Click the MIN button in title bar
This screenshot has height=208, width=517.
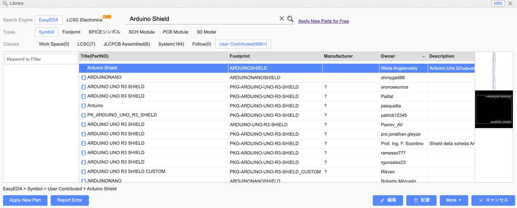(498, 3)
